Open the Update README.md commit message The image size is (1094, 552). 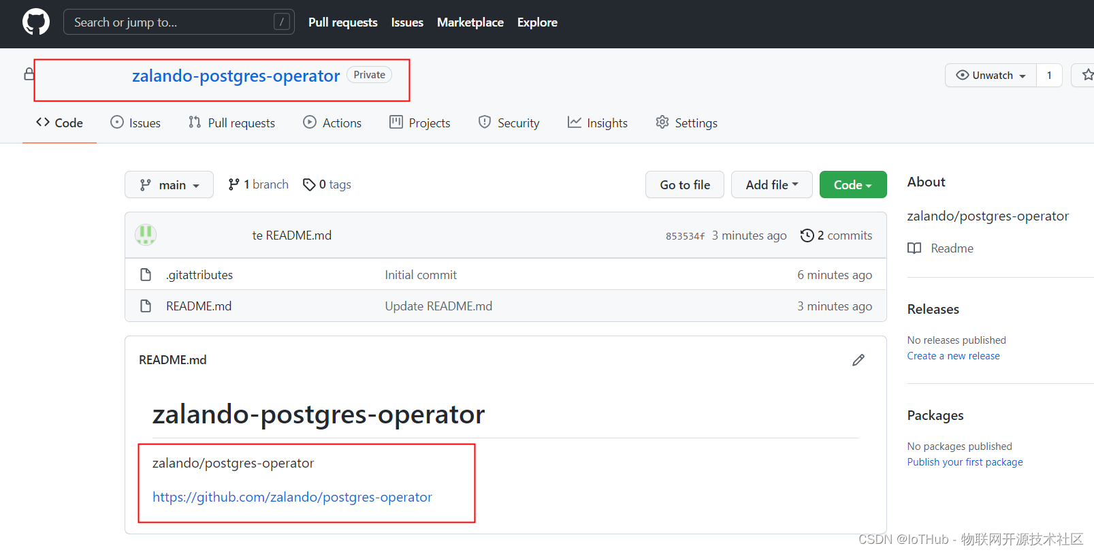pyautogui.click(x=438, y=306)
